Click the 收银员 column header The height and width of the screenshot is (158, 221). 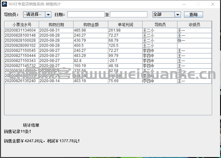click(x=194, y=25)
